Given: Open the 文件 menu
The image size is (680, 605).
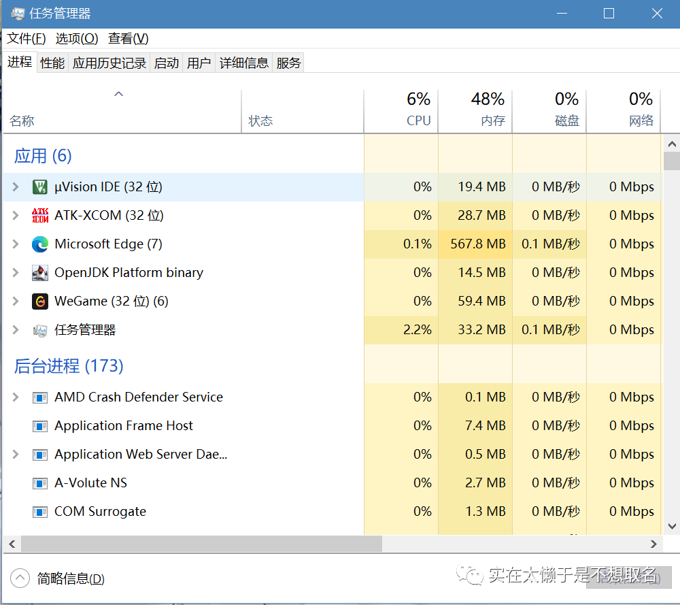Looking at the screenshot, I should click(27, 39).
